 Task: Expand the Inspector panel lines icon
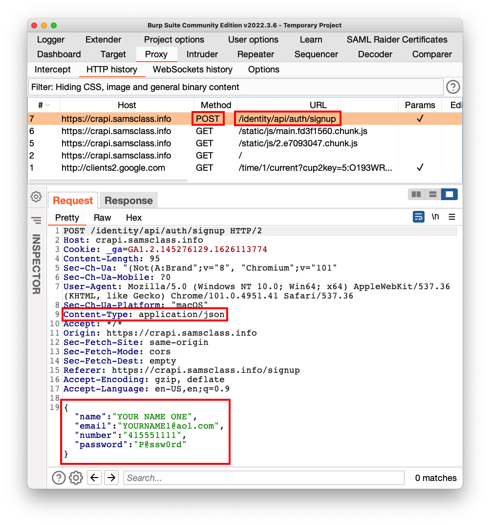(x=36, y=220)
